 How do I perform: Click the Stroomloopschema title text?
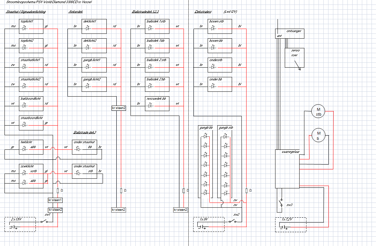click(49, 2)
